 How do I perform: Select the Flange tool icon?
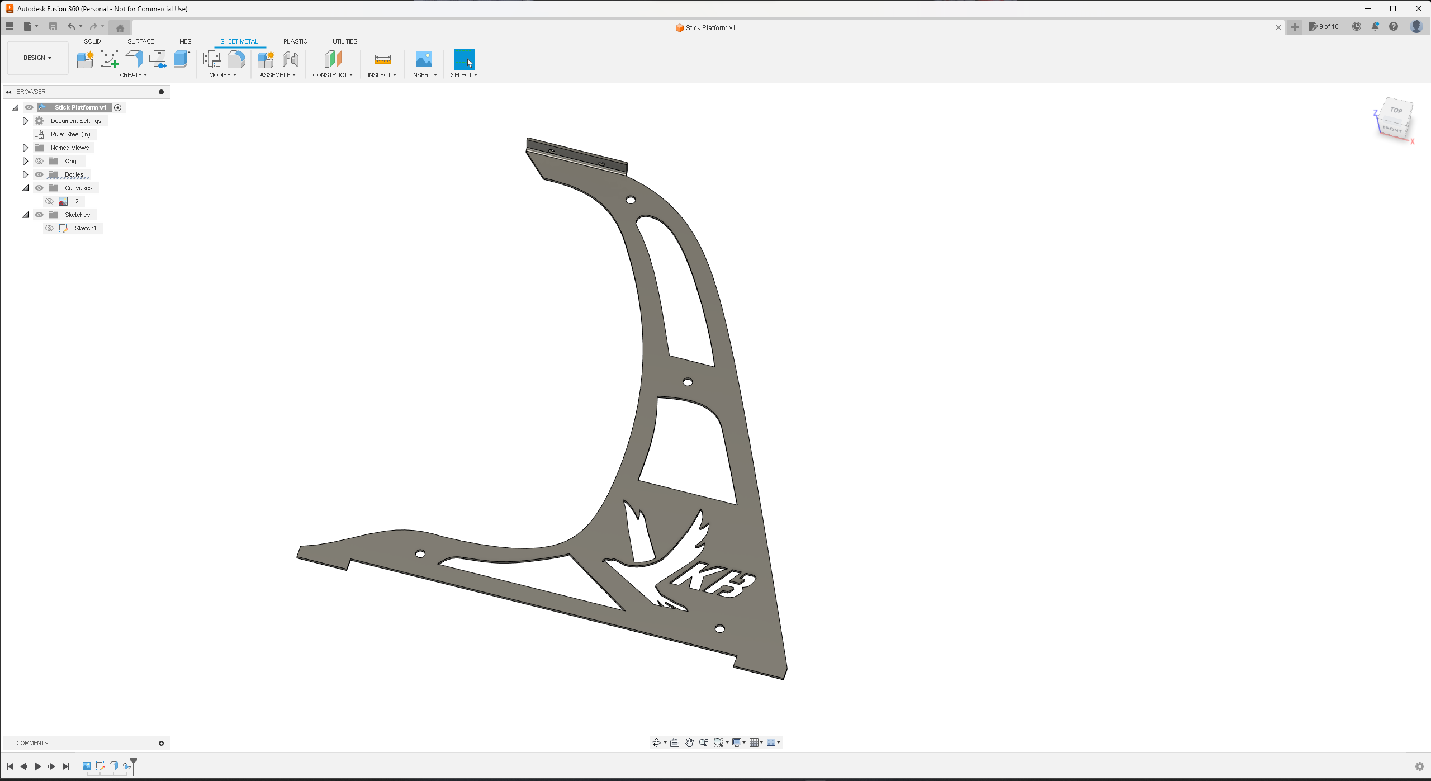pos(134,59)
